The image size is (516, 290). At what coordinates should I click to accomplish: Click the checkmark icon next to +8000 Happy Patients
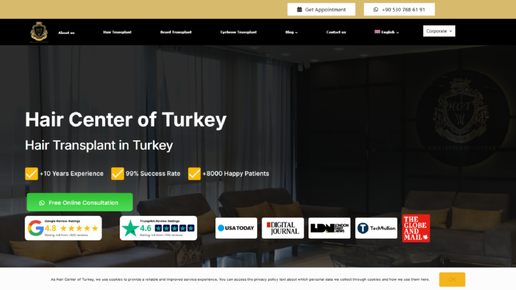(x=194, y=174)
